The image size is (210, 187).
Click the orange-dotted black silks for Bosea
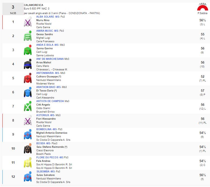tap(28, 149)
